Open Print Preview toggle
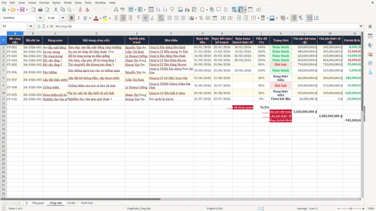Viewport: 376px width, 211px height. click(x=48, y=10)
